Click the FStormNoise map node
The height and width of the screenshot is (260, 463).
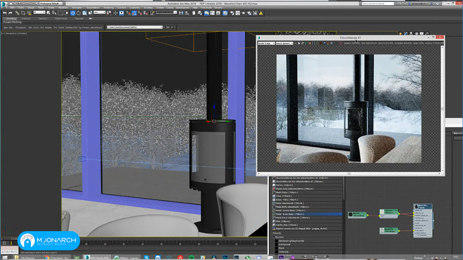[389, 230]
